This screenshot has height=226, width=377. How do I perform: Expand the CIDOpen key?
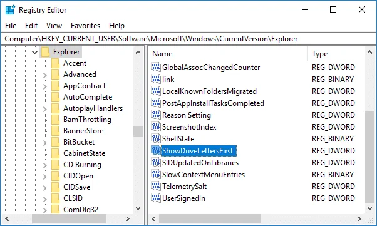pyautogui.click(x=44, y=177)
